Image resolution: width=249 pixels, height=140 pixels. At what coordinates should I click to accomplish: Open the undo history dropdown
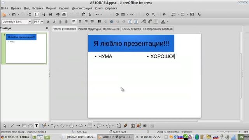[x=102, y=14]
